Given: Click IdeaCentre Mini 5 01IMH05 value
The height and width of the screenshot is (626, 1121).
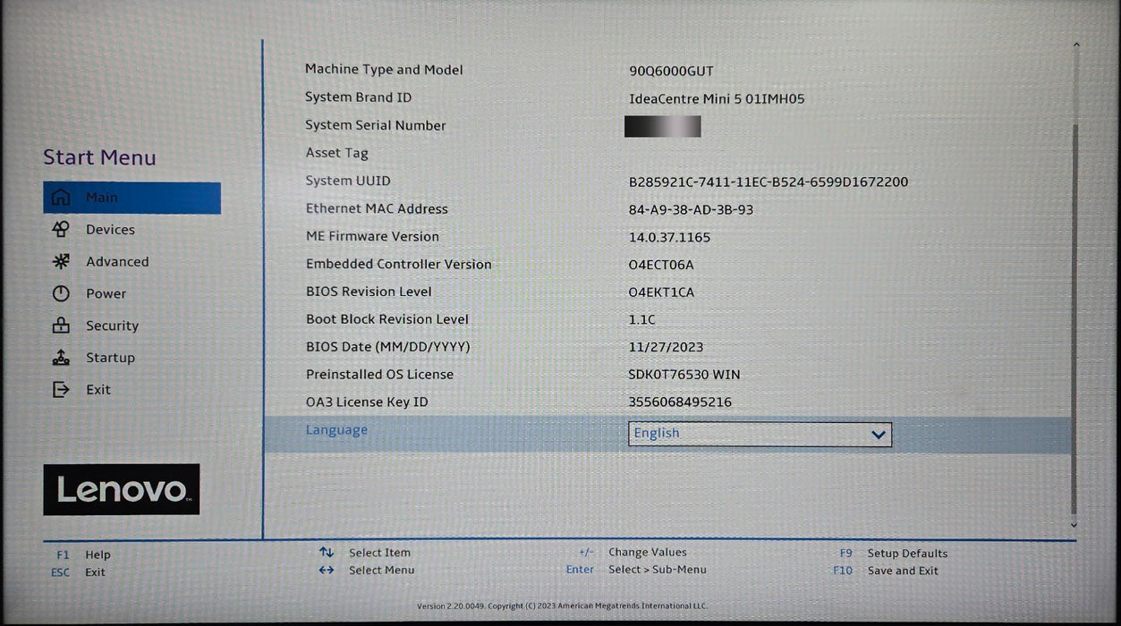Looking at the screenshot, I should (x=717, y=99).
